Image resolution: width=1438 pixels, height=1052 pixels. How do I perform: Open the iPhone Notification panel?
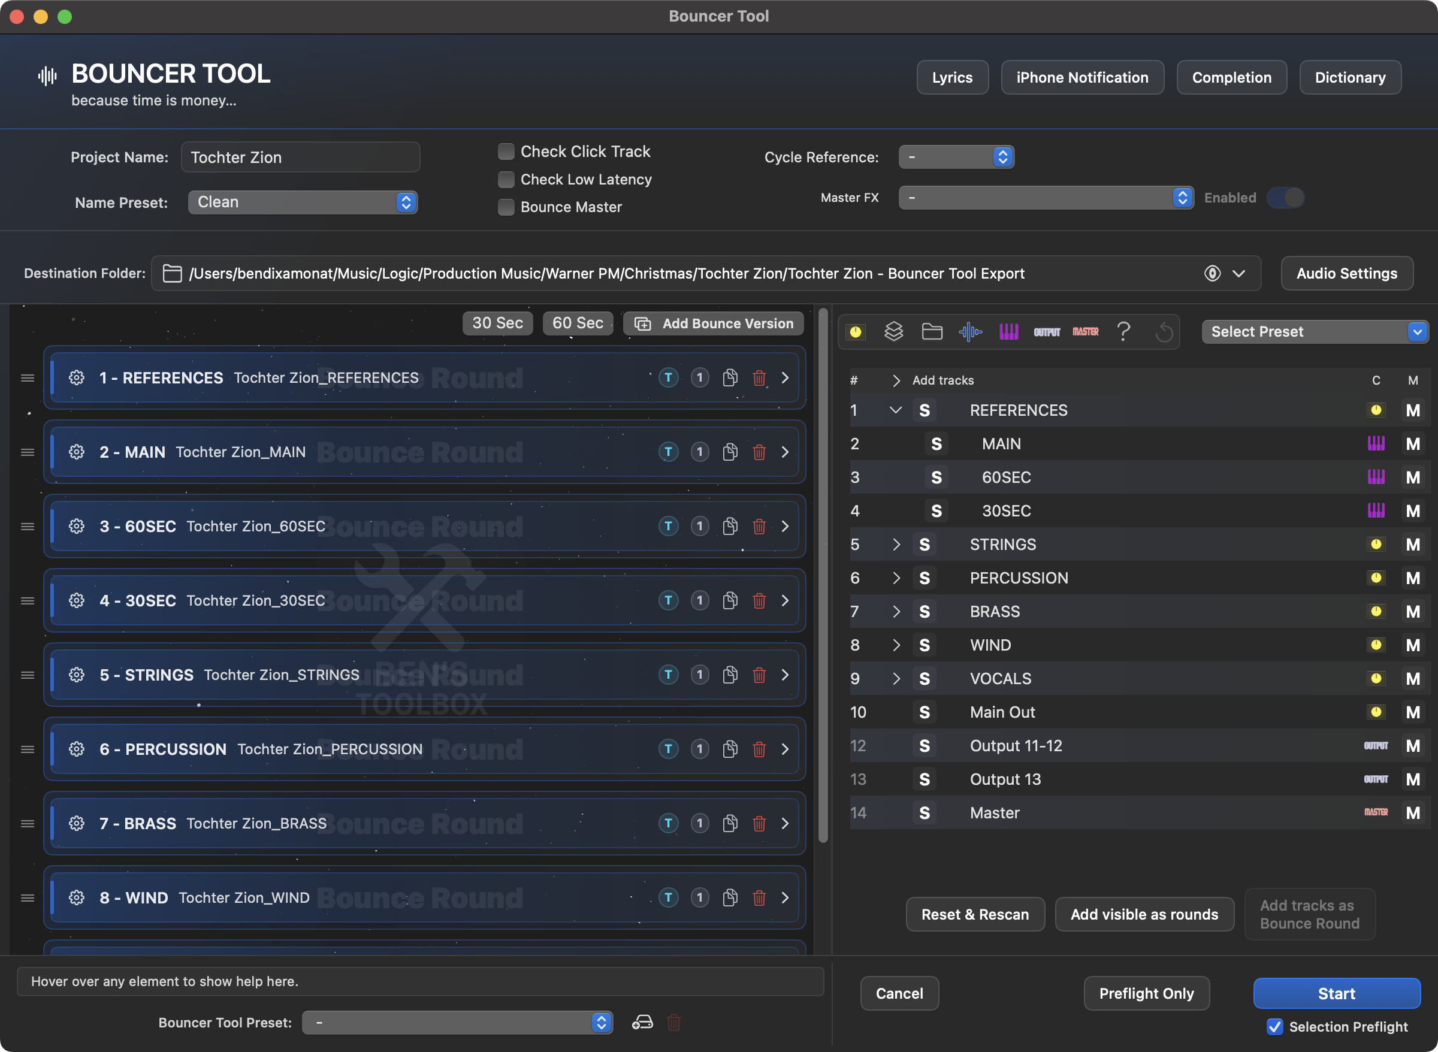pyautogui.click(x=1082, y=78)
